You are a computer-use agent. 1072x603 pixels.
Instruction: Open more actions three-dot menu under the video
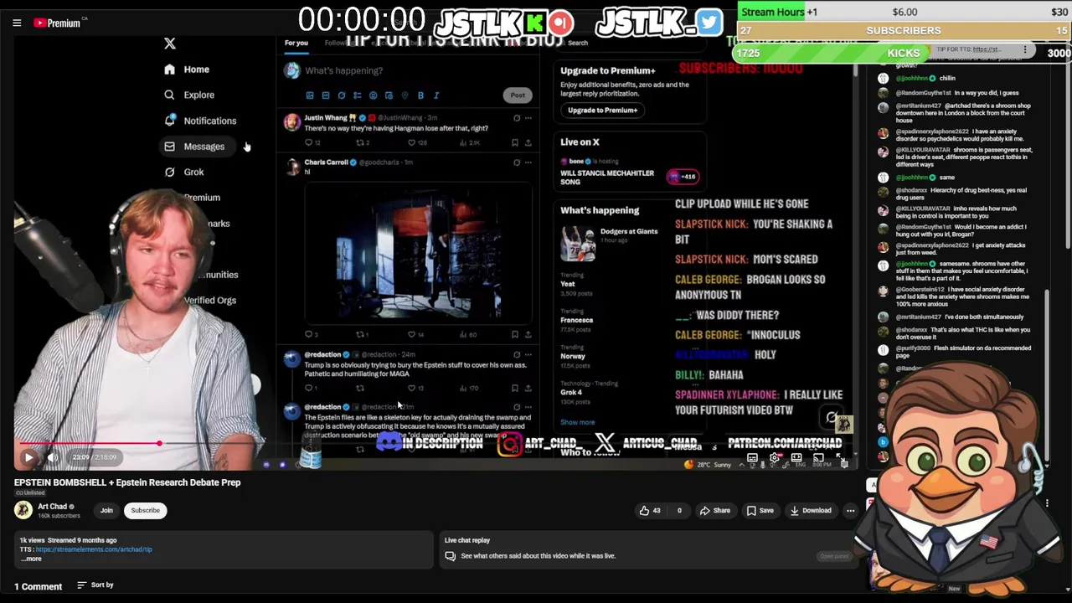850,510
